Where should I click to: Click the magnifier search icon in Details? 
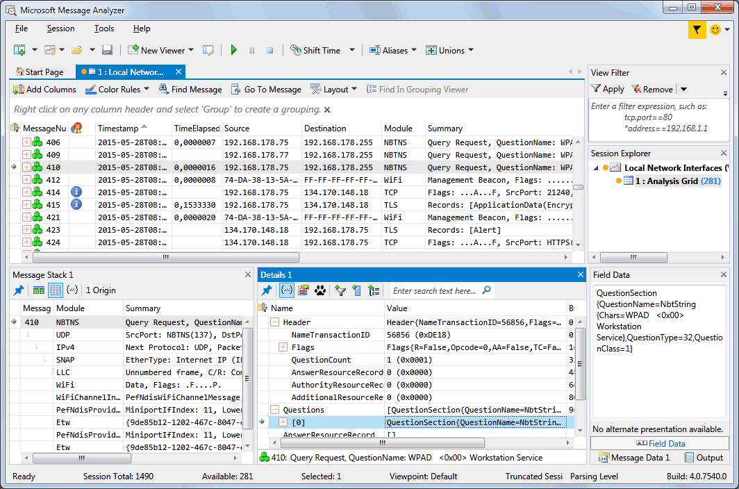pos(487,290)
